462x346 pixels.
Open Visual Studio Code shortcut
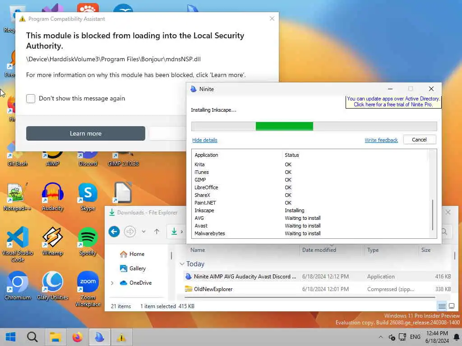tap(18, 244)
